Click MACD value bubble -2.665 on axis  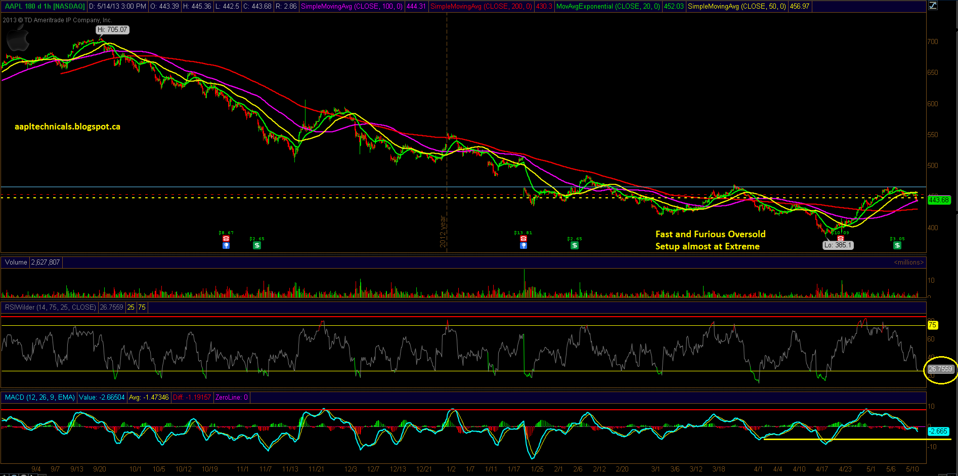pos(938,431)
